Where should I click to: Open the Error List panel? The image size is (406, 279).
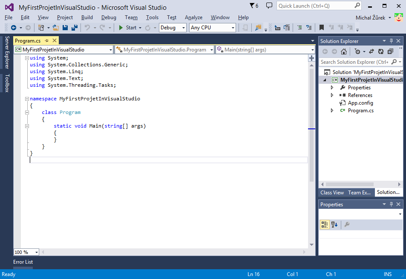click(x=23, y=262)
